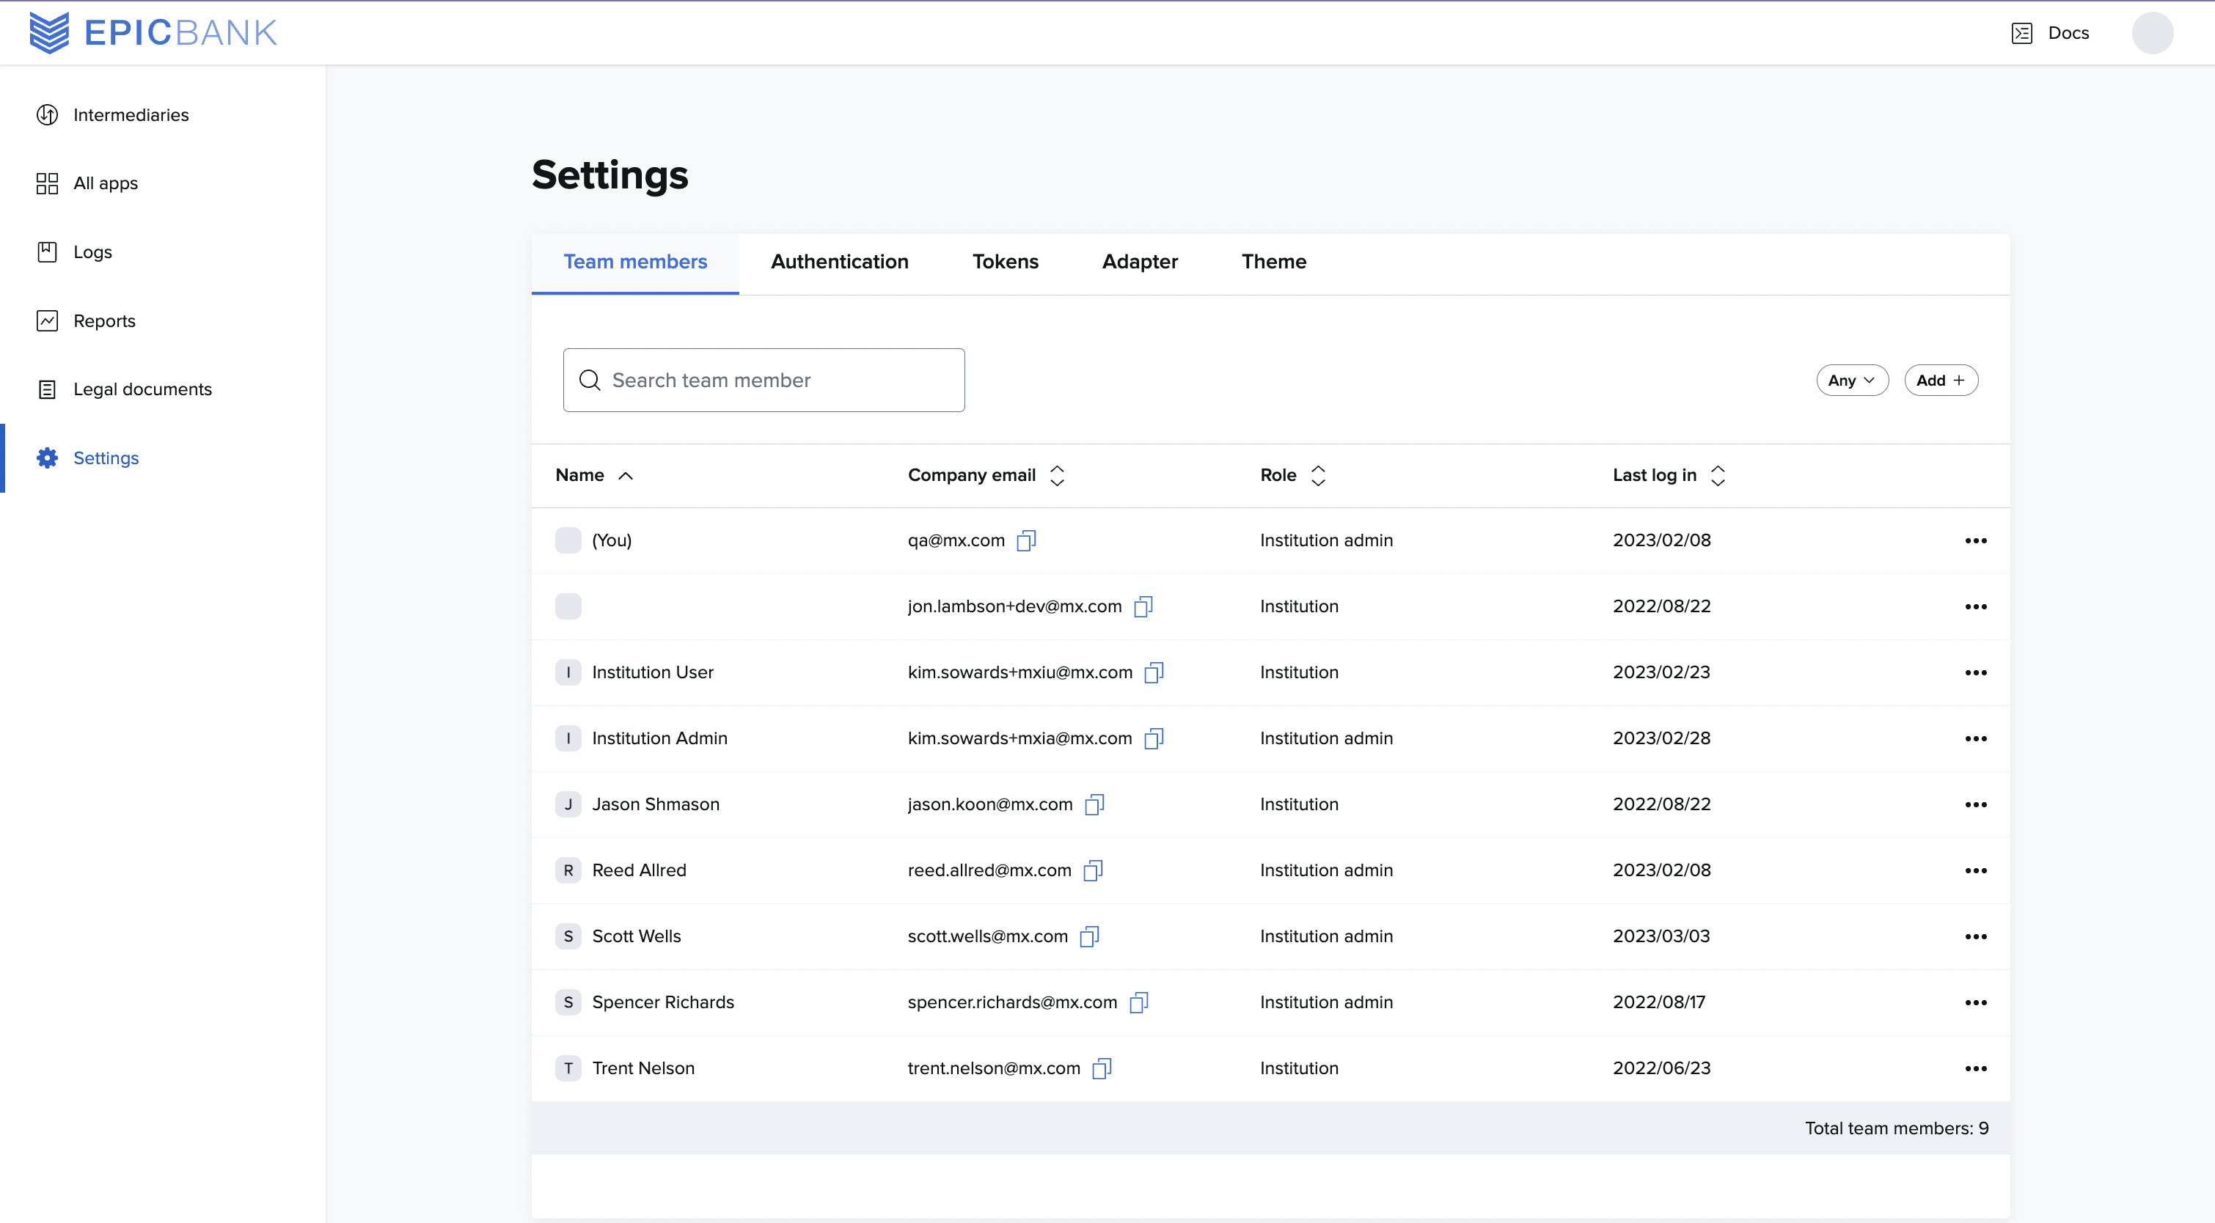Open All apps from the sidebar
This screenshot has height=1223, width=2215.
coord(47,183)
